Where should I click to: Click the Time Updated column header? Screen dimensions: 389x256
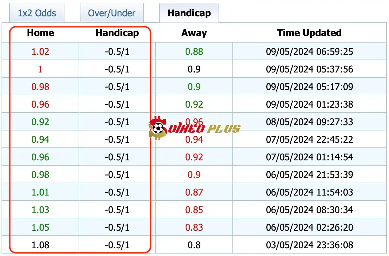coord(309,33)
